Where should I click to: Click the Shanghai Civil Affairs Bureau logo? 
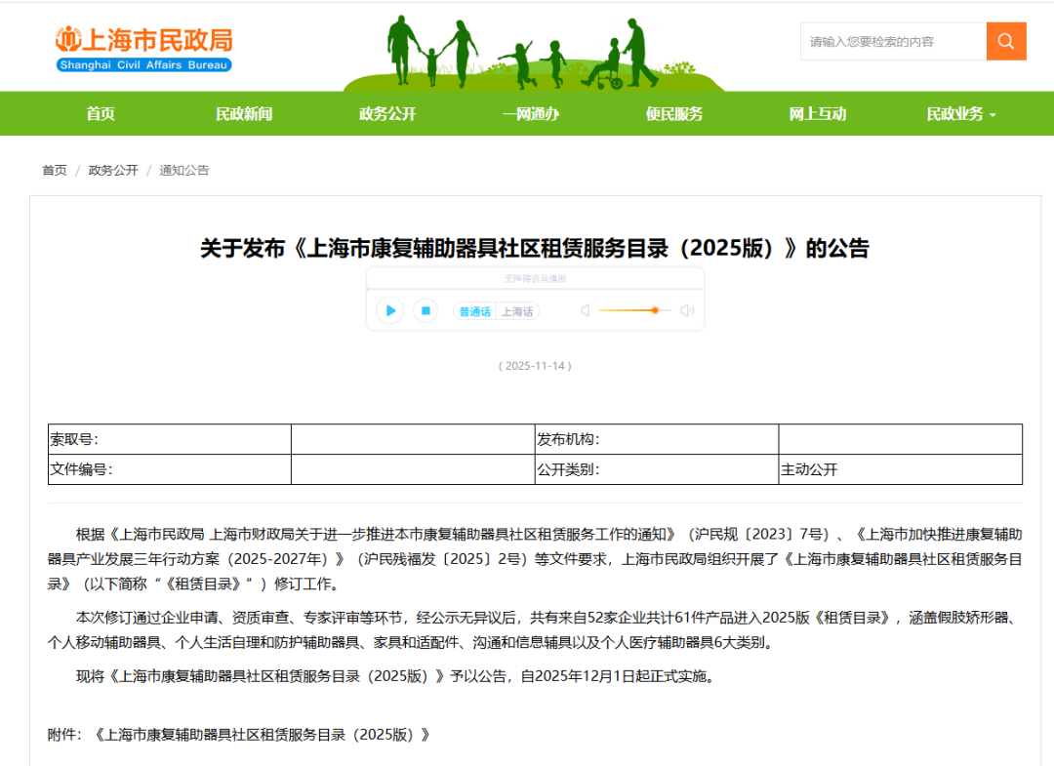coord(143,48)
